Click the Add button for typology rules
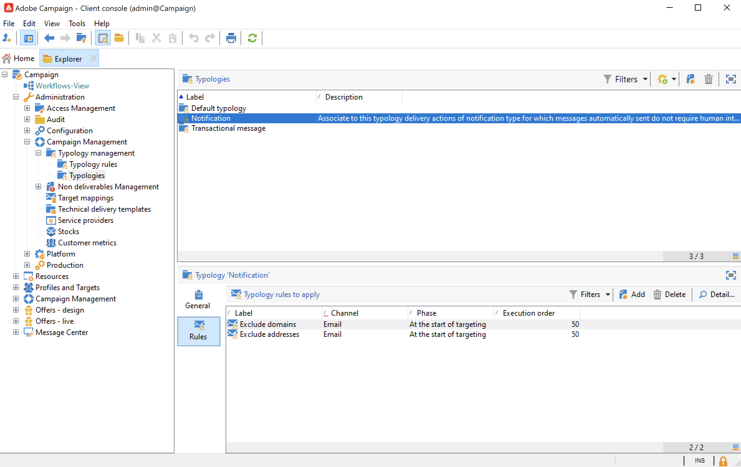This screenshot has width=741, height=467. pyautogui.click(x=632, y=295)
